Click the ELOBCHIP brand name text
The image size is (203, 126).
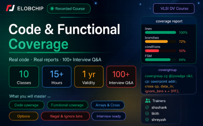pos(30,8)
